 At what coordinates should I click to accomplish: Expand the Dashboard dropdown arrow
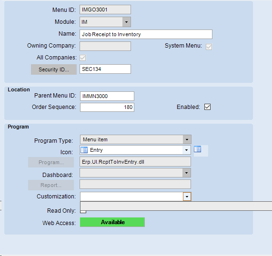(x=186, y=173)
